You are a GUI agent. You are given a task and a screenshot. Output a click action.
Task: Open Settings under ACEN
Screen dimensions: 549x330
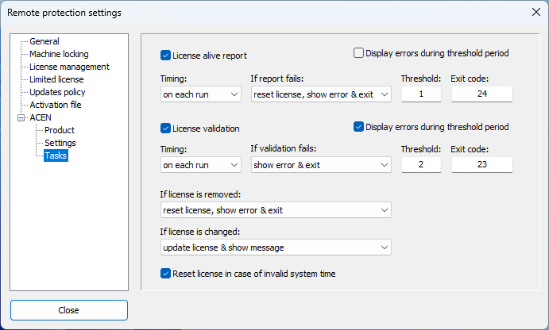(x=60, y=143)
